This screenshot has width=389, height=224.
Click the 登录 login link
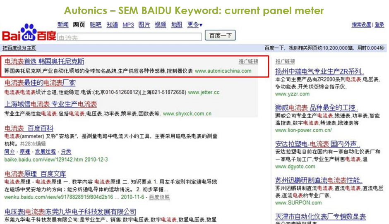379,25
